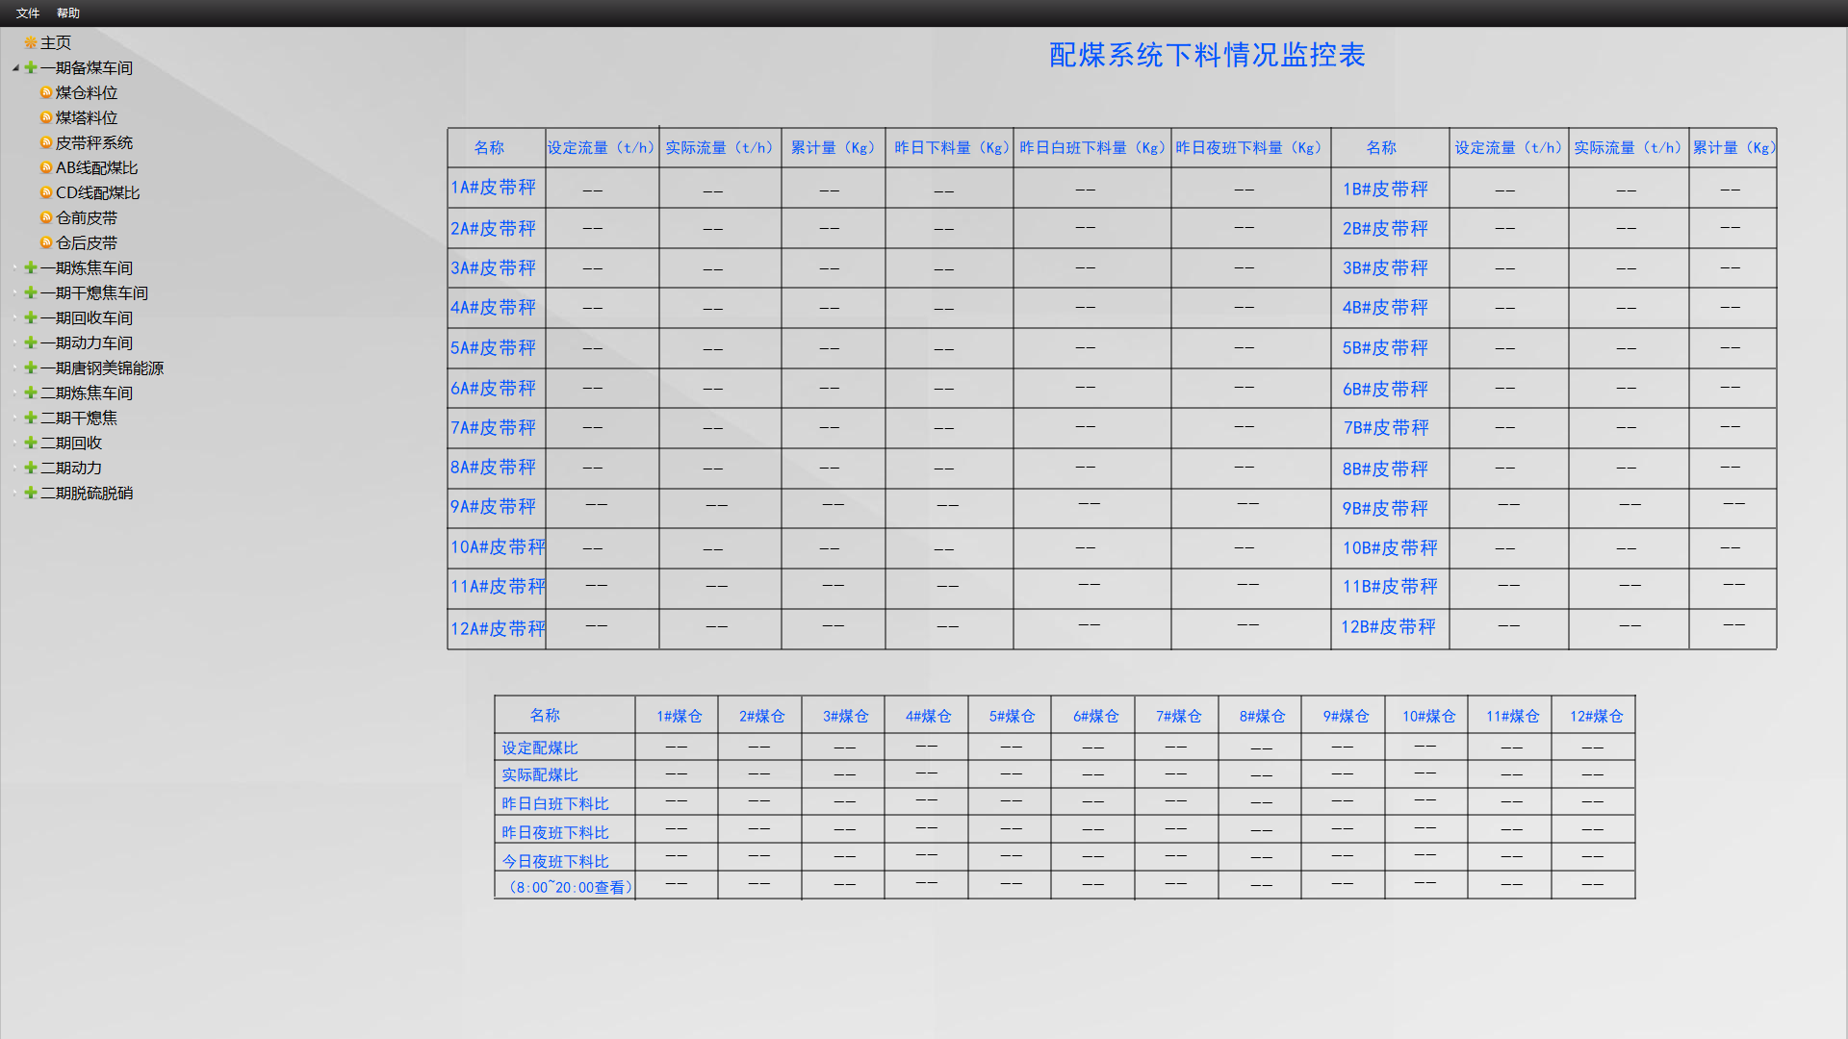Click the orange icon beside 煤仓料位
Viewport: 1848px width, 1039px height.
45,92
